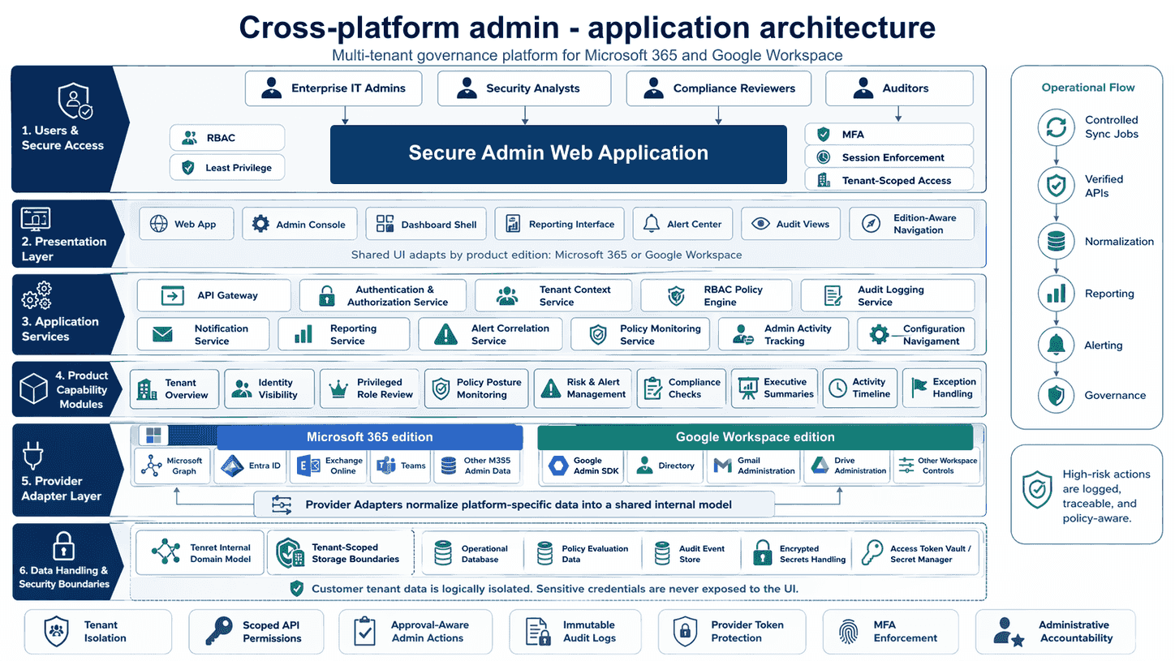Click the Session Enforcement label
The image size is (1175, 661).
(x=893, y=157)
